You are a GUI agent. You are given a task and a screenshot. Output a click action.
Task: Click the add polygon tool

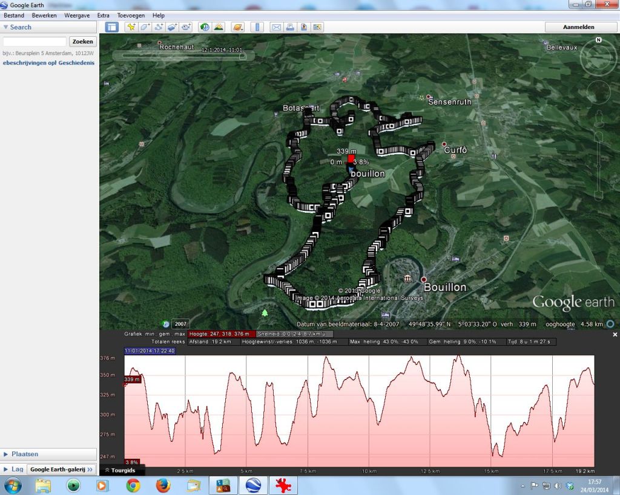(145, 27)
